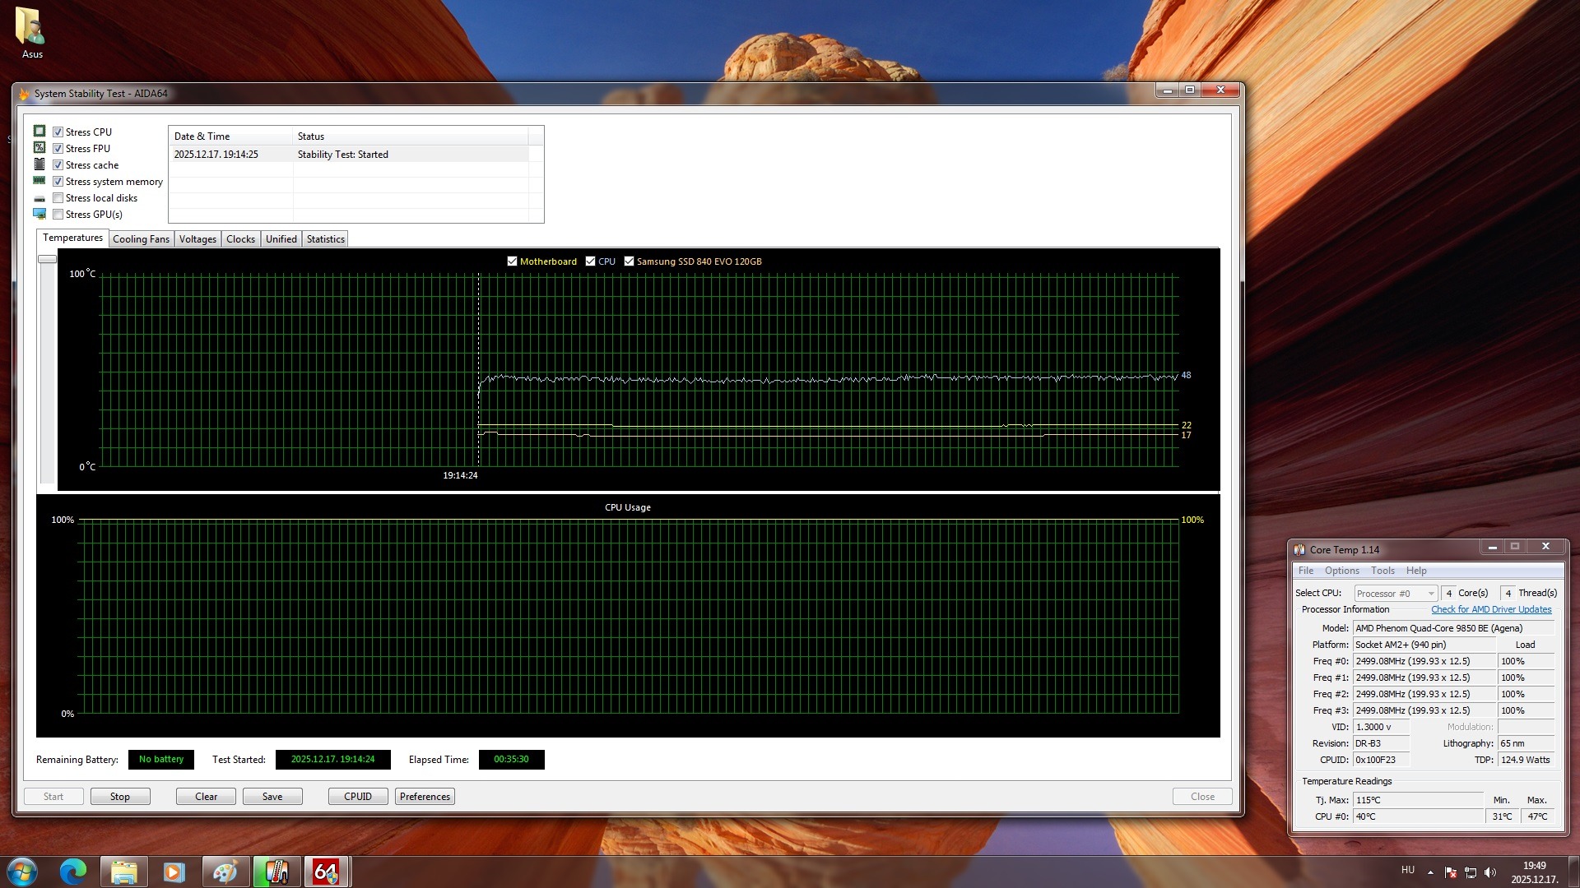Open Microsoft Edge from taskbar
This screenshot has width=1580, height=888.
point(73,872)
